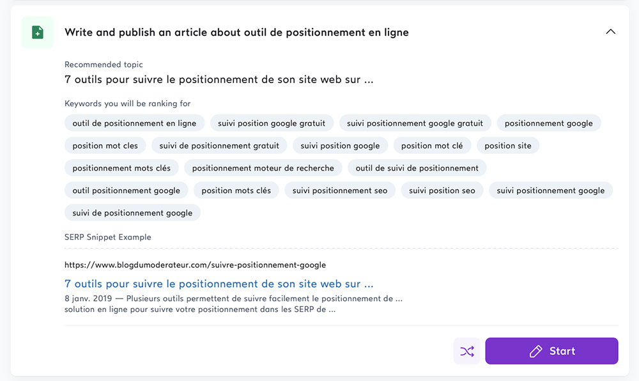
Task: Click the 'position mot cles' tag
Action: (105, 146)
